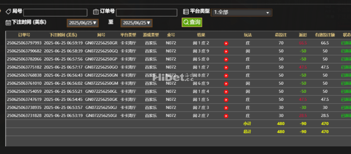
Task: Click total bet 70 in first row
Action: [x=281, y=43]
